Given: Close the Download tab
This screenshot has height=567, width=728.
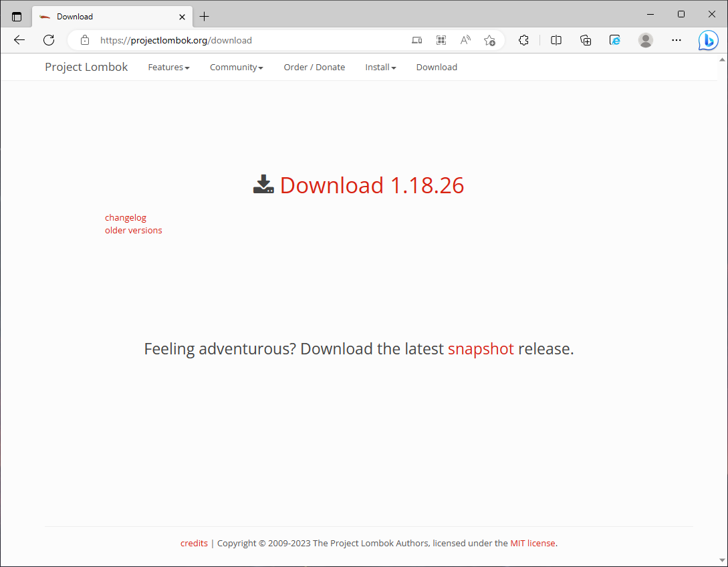Looking at the screenshot, I should [x=182, y=17].
